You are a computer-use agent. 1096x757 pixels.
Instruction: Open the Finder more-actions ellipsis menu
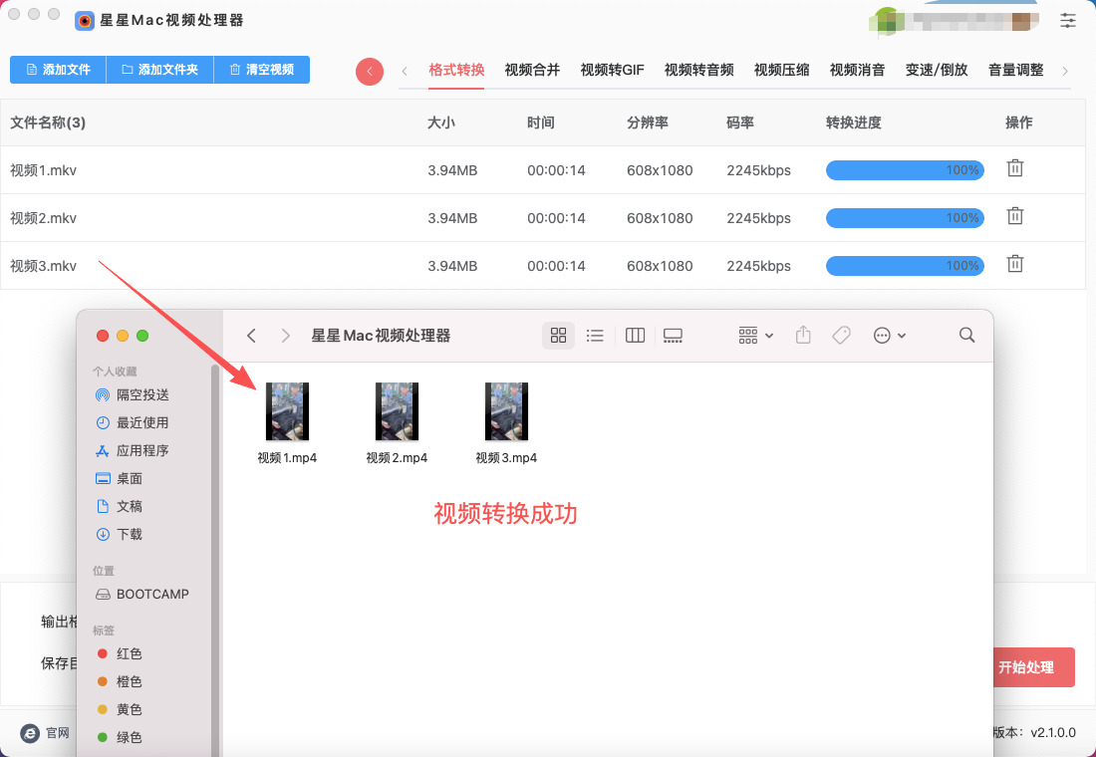point(889,336)
